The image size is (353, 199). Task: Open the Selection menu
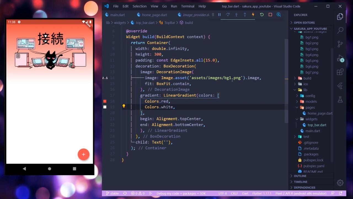pos(140,6)
